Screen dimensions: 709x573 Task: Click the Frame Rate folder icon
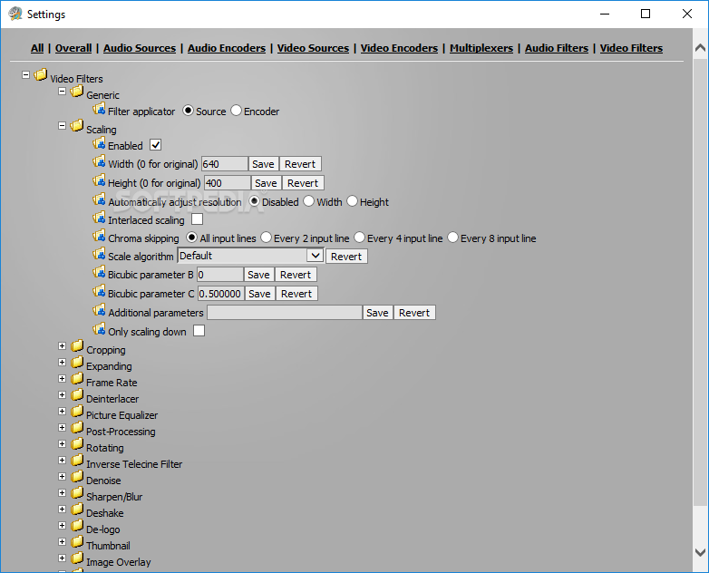[x=77, y=379]
